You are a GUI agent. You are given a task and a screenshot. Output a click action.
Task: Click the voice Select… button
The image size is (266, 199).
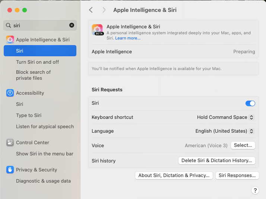click(243, 145)
